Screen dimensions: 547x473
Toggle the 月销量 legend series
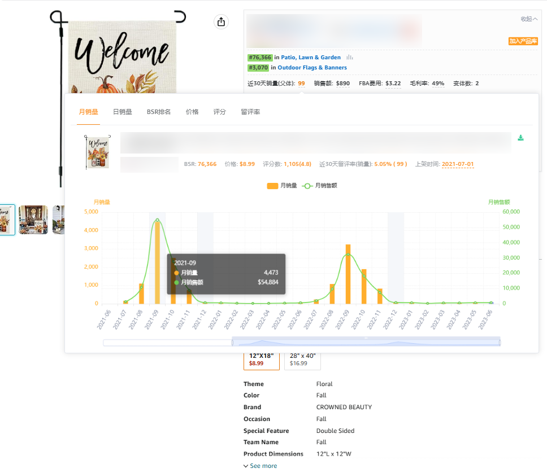282,186
